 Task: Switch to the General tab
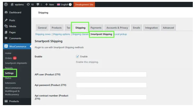coord(42,28)
